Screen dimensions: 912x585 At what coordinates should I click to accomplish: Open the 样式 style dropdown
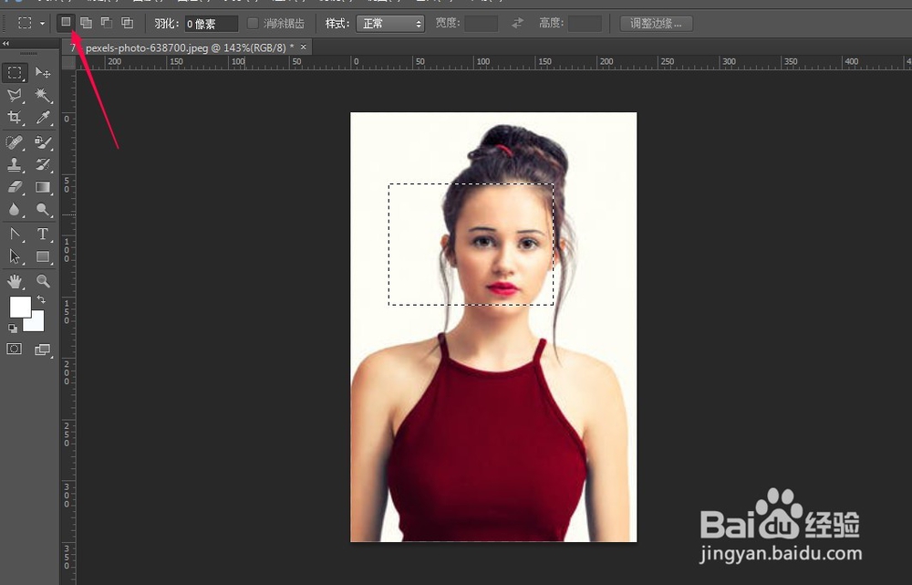click(389, 24)
